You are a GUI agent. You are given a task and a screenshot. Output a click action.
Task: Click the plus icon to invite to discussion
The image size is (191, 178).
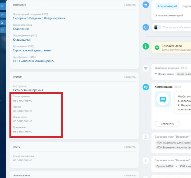(159, 27)
